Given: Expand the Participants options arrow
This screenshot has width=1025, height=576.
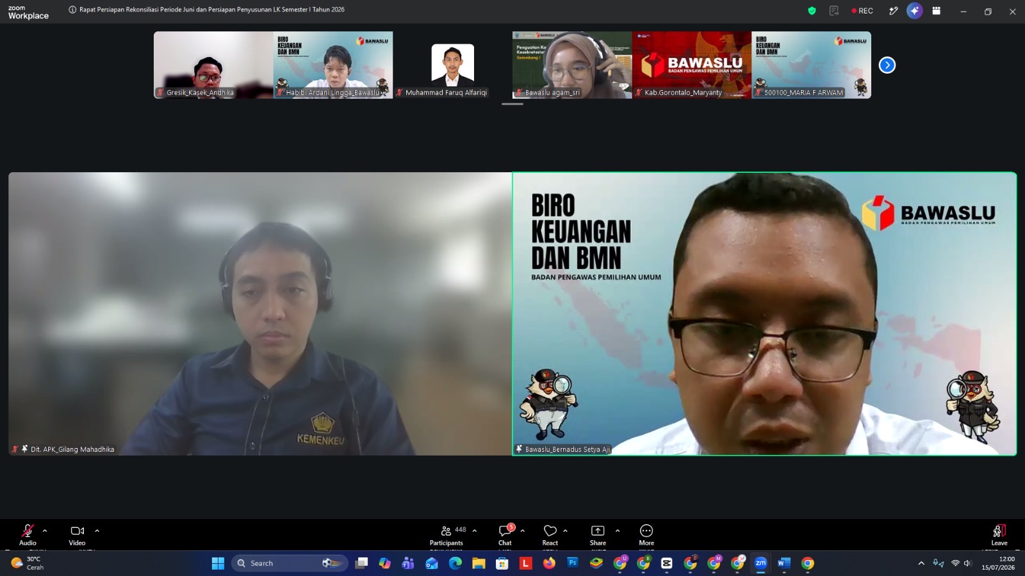Looking at the screenshot, I should [x=475, y=531].
